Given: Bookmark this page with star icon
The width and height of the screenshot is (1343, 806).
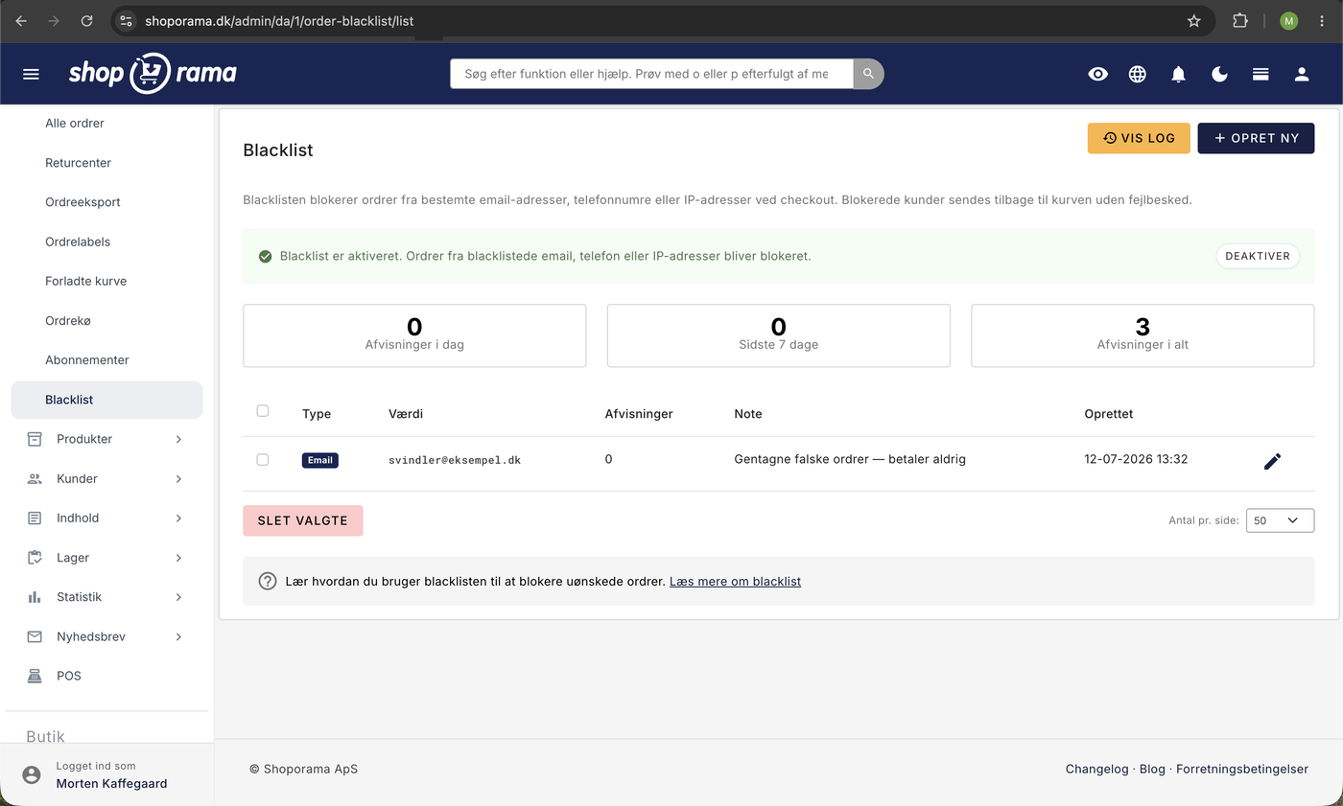Looking at the screenshot, I should click(1193, 20).
